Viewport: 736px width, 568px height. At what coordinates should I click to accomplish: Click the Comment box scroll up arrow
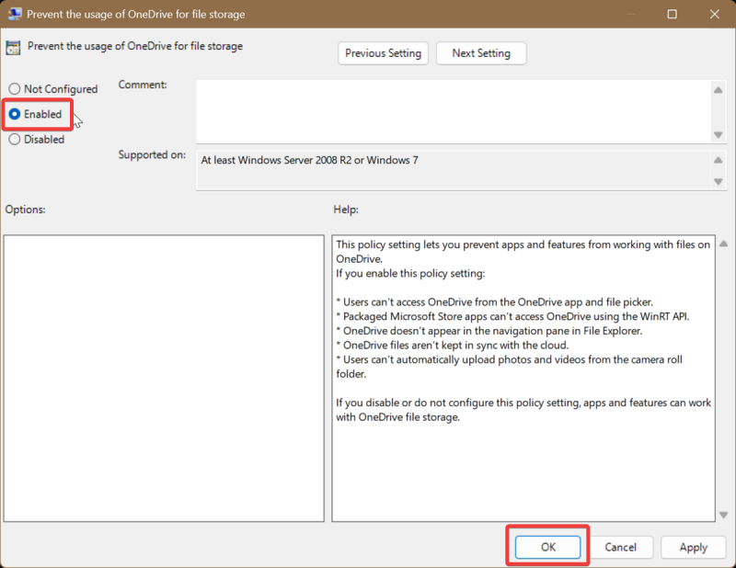(718, 90)
